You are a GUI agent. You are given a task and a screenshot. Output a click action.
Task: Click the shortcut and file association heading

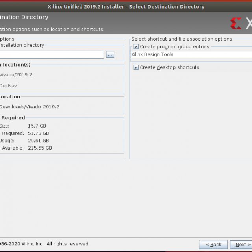182,39
